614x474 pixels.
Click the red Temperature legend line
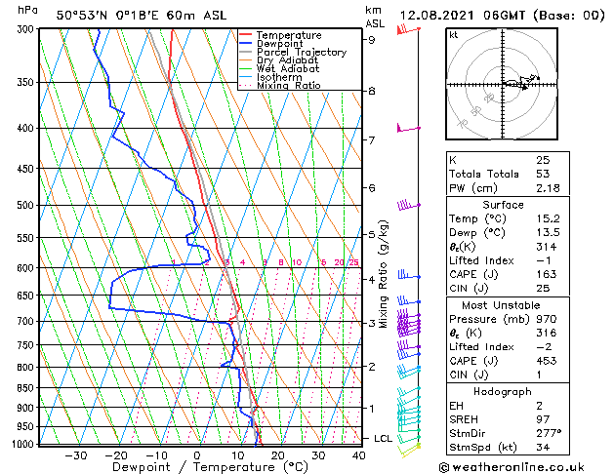click(245, 35)
